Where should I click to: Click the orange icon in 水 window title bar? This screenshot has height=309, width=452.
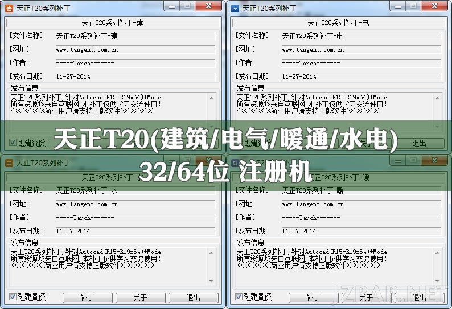point(9,163)
